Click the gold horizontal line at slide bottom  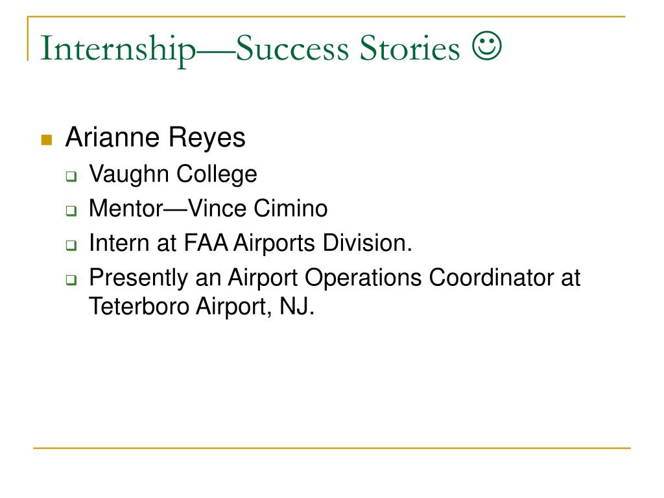point(332,447)
